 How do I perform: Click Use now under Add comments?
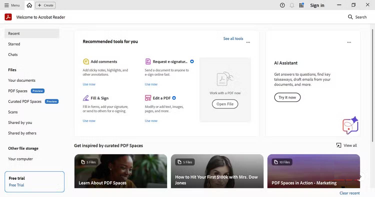pyautogui.click(x=89, y=84)
